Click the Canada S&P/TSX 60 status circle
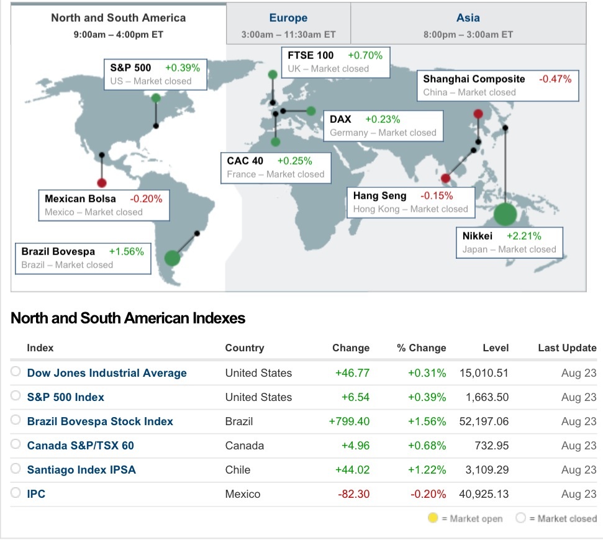603x540 pixels. coord(16,444)
